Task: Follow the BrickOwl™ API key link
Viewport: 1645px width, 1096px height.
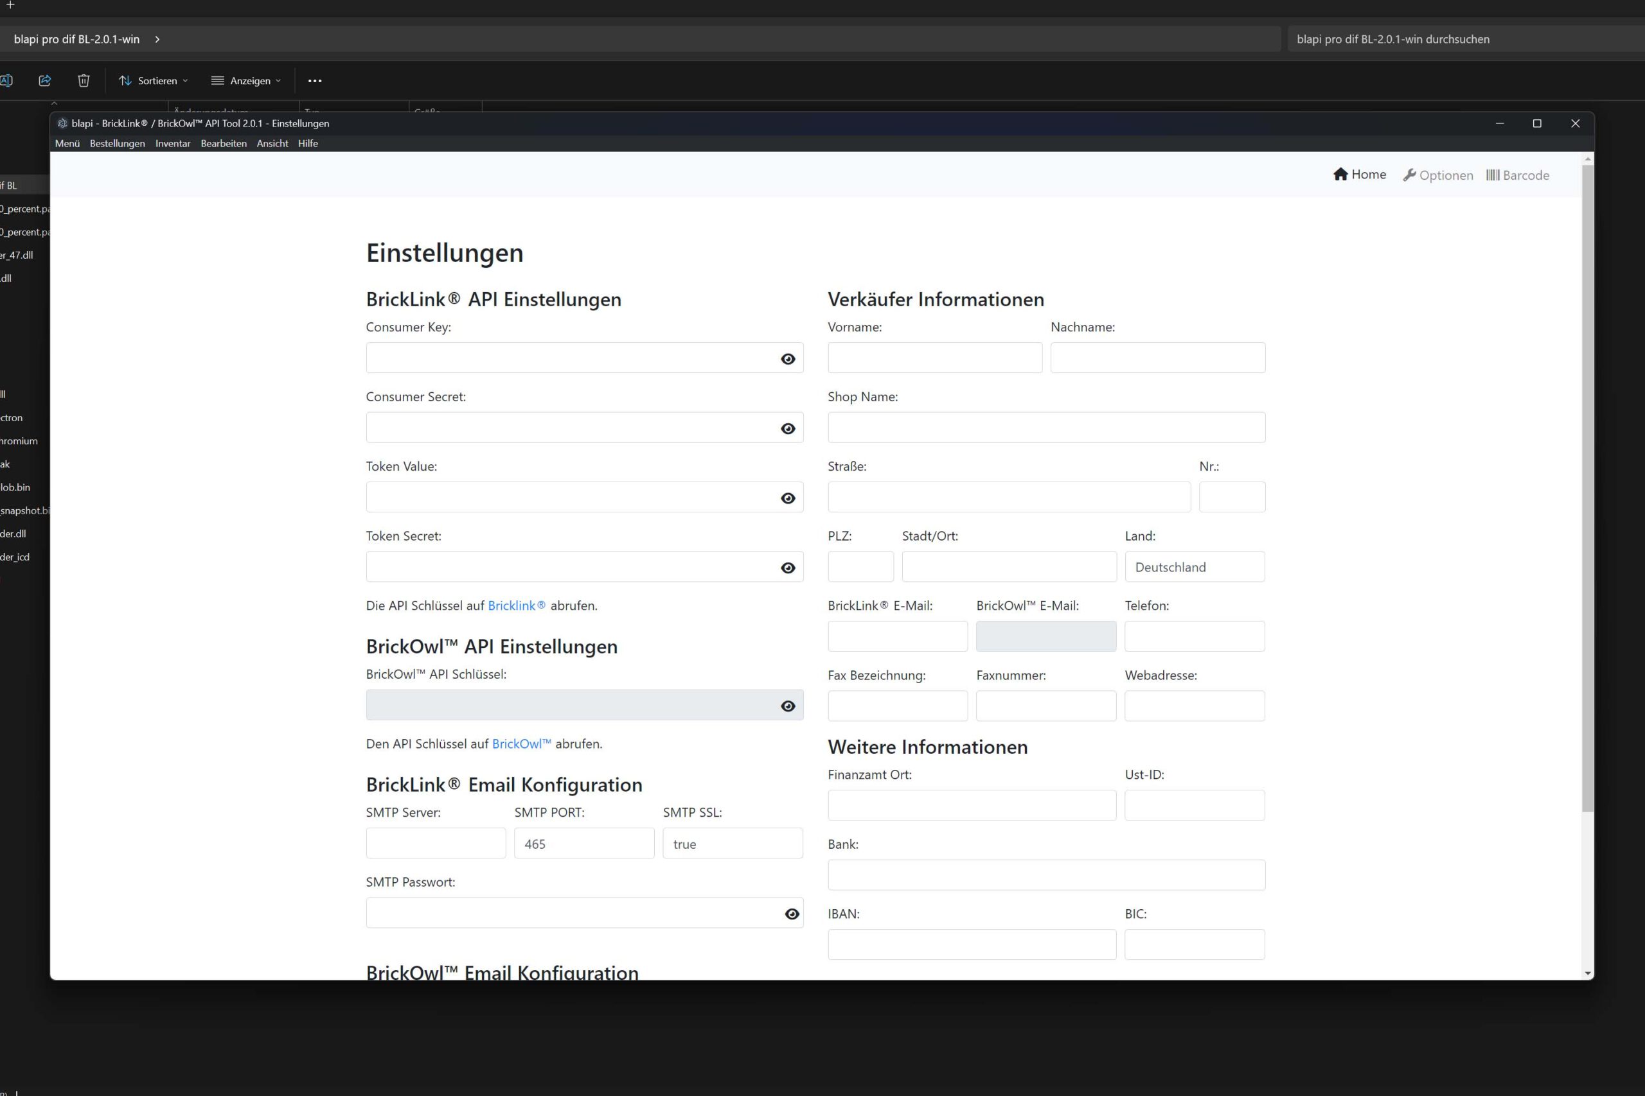Action: click(521, 744)
